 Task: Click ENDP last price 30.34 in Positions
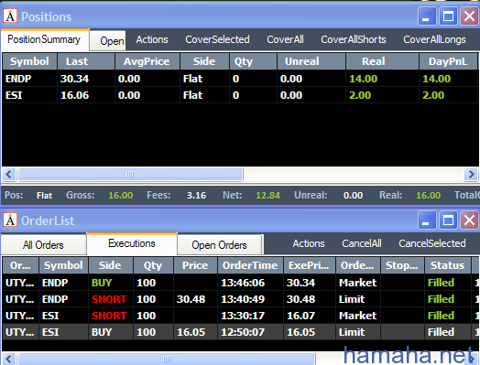[x=74, y=79]
